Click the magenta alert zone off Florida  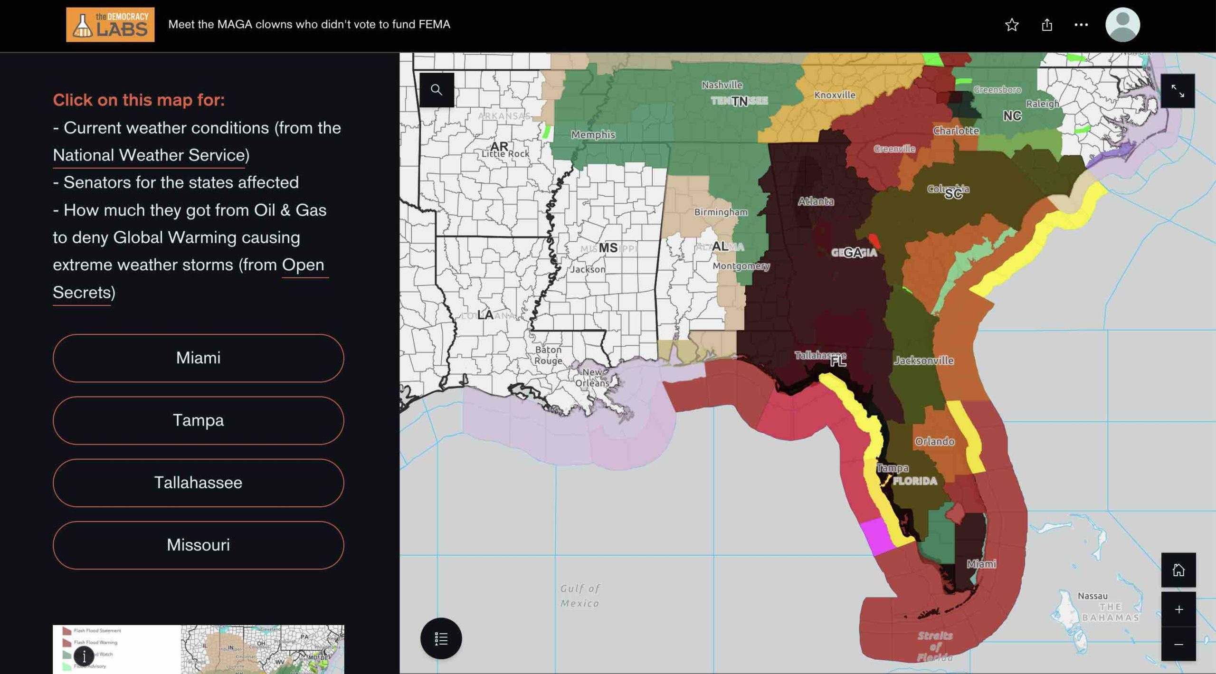pos(877,537)
